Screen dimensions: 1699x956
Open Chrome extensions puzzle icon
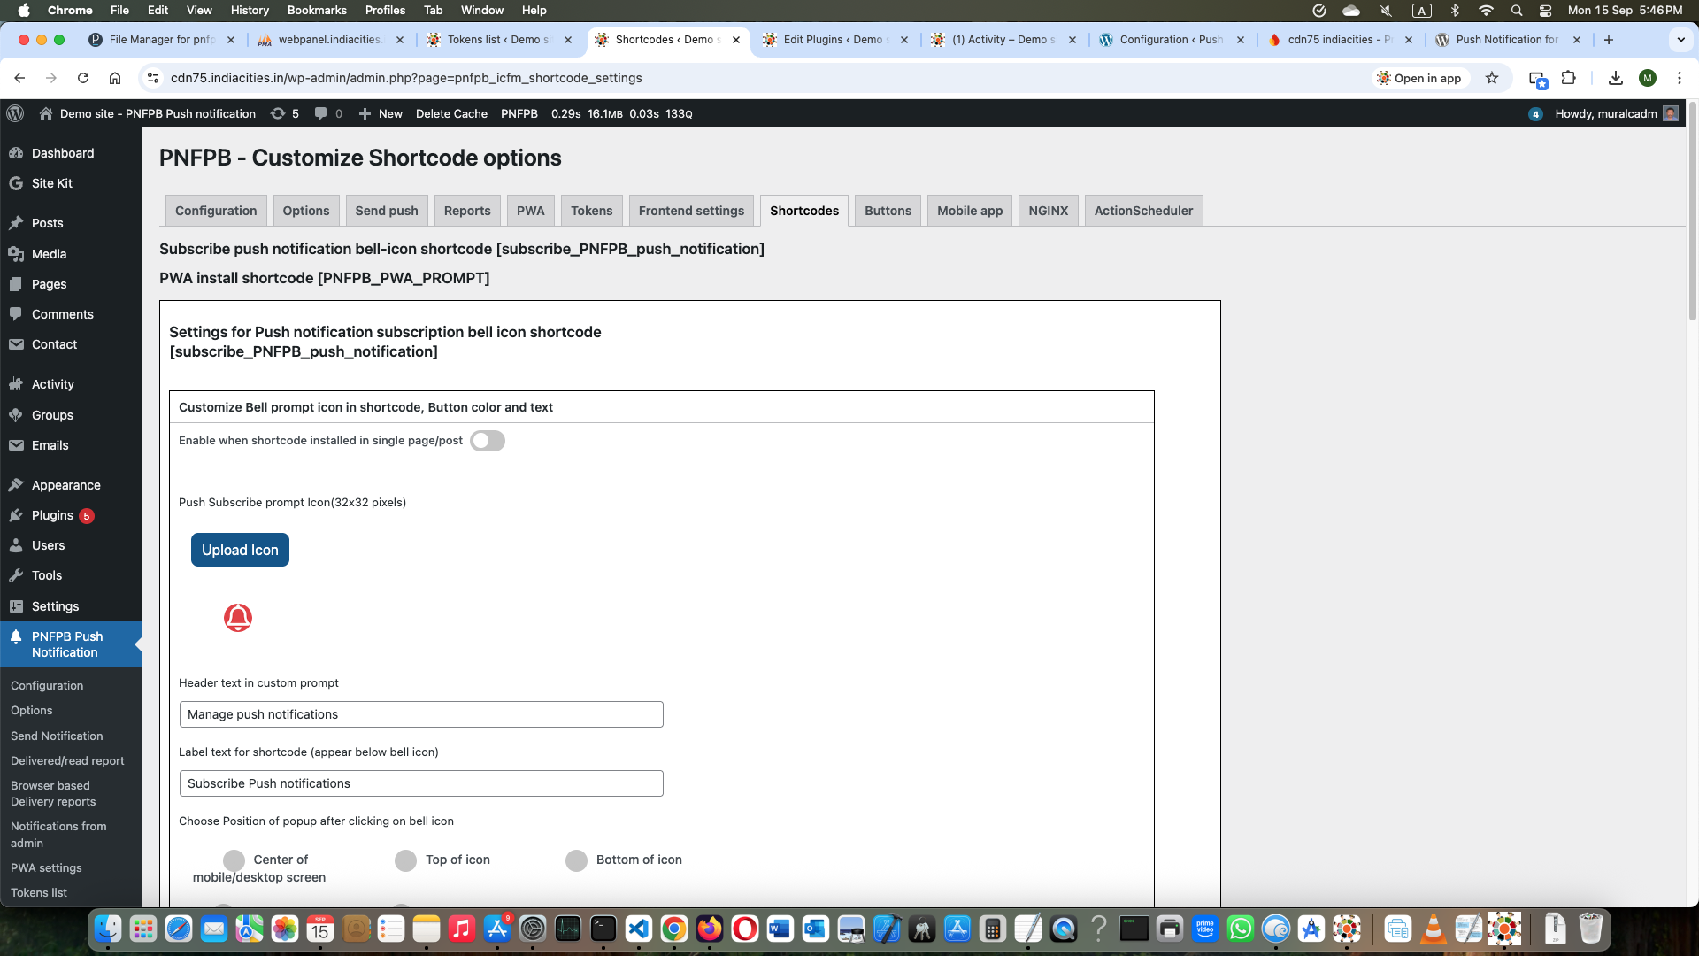point(1569,78)
